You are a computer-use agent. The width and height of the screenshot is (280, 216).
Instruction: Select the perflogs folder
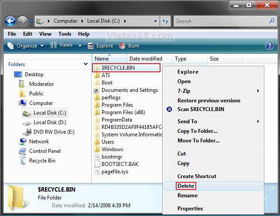coord(107,98)
